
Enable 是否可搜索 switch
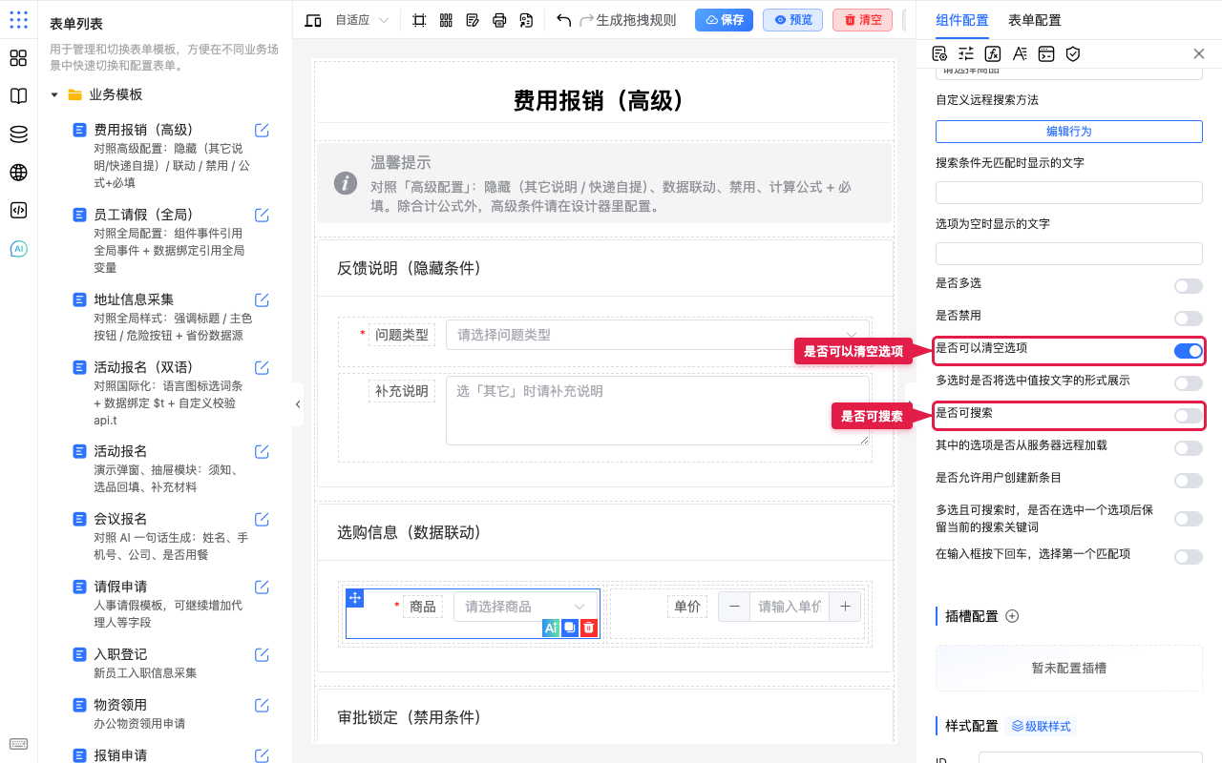click(x=1189, y=416)
